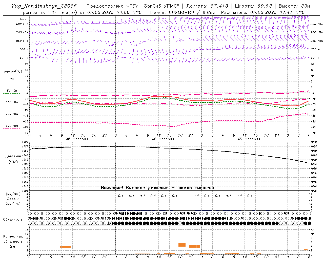Click the (гПа) pressure unit label
324x259 pixels.
(x=13, y=162)
